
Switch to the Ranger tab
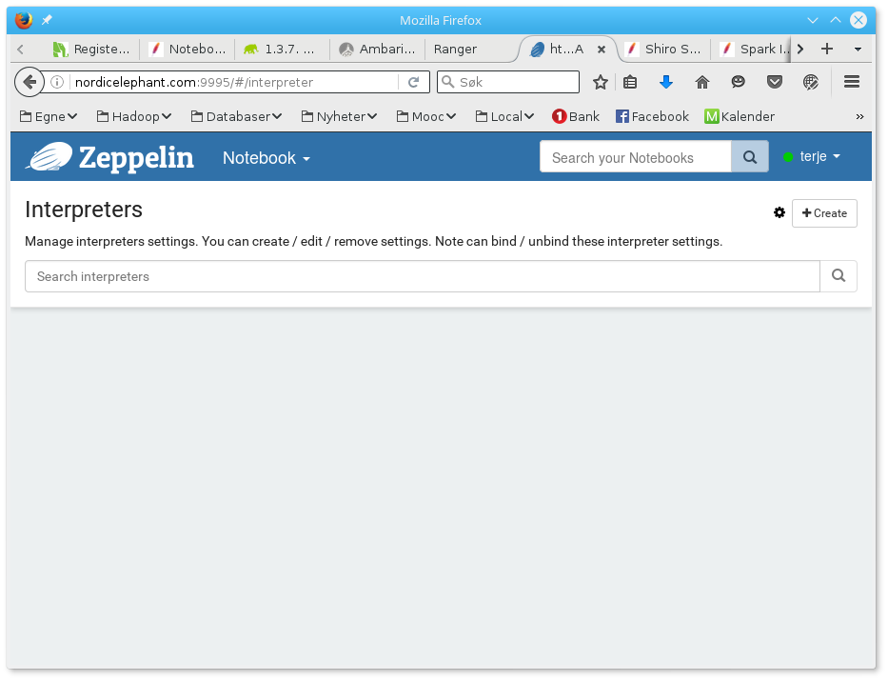click(455, 50)
